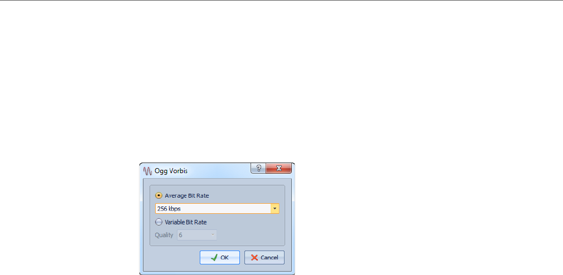Select the Average Bit Rate radio button
Screen dimensions: 563x275
pyautogui.click(x=158, y=195)
